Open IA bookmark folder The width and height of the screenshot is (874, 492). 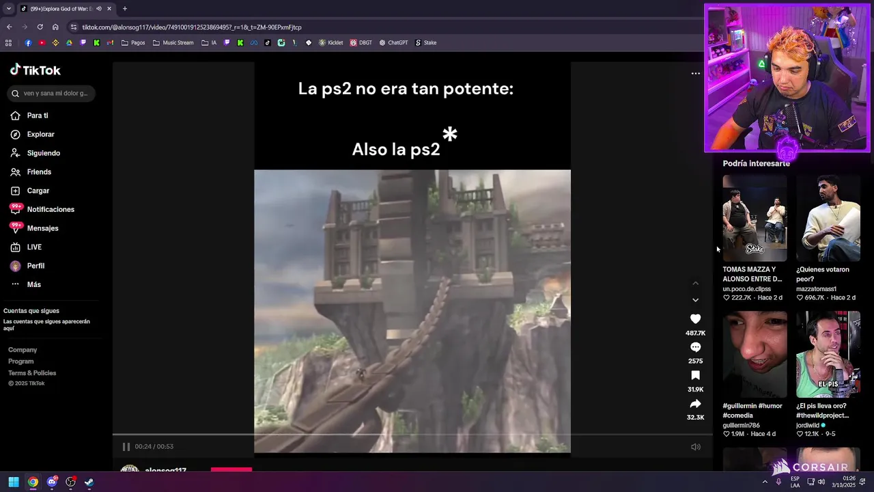click(x=210, y=42)
